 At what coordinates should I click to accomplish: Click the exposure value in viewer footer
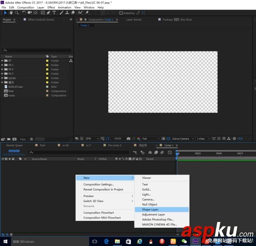[x=240, y=139]
